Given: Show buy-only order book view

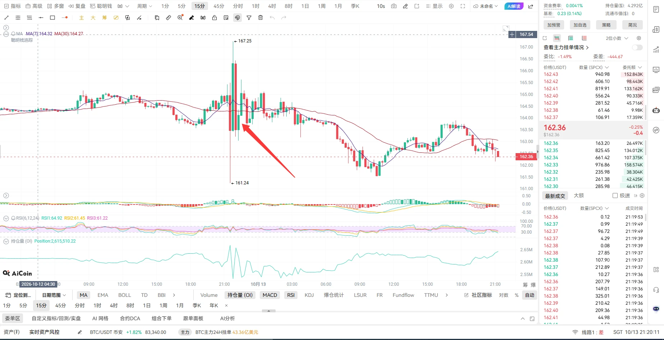Looking at the screenshot, I should coord(571,38).
